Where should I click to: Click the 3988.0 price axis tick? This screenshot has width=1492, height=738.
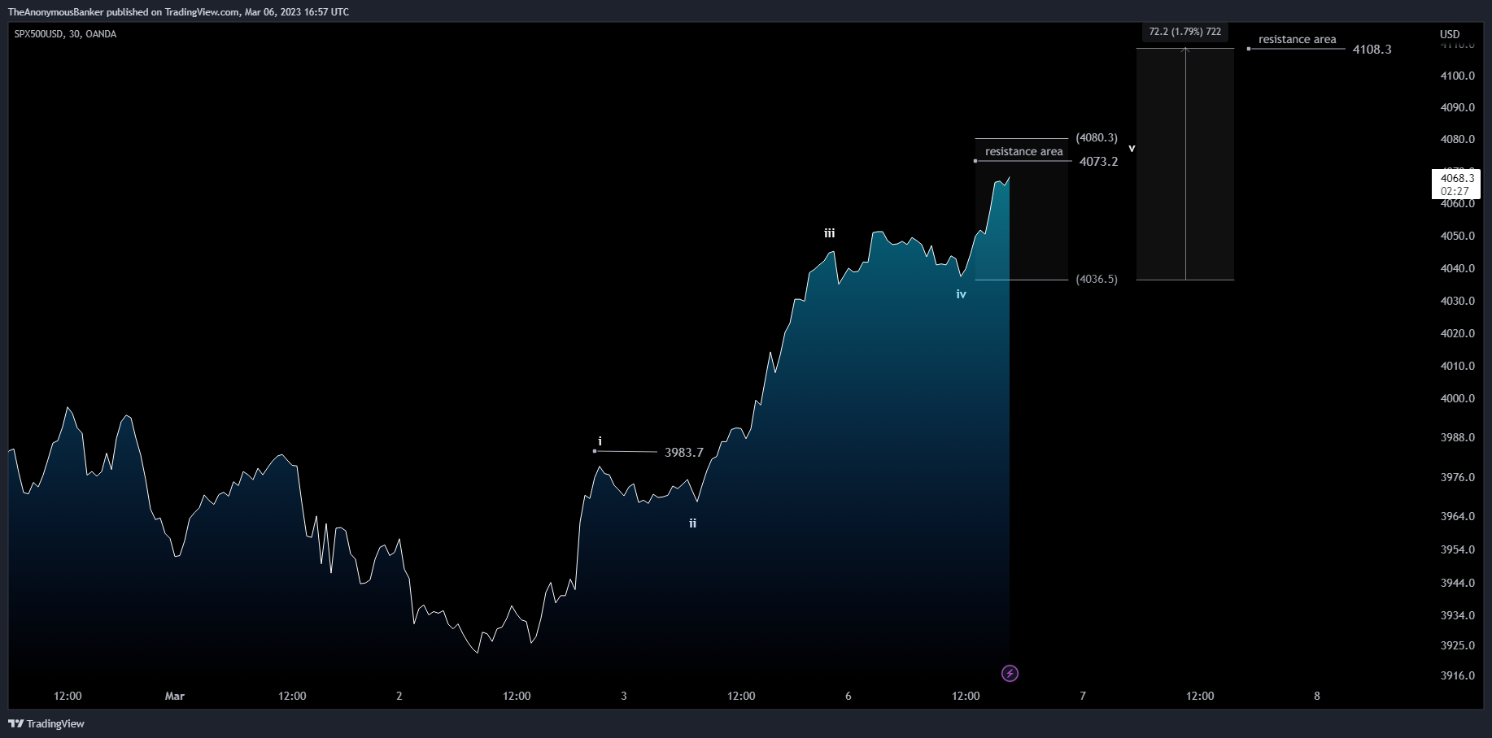pyautogui.click(x=1457, y=437)
